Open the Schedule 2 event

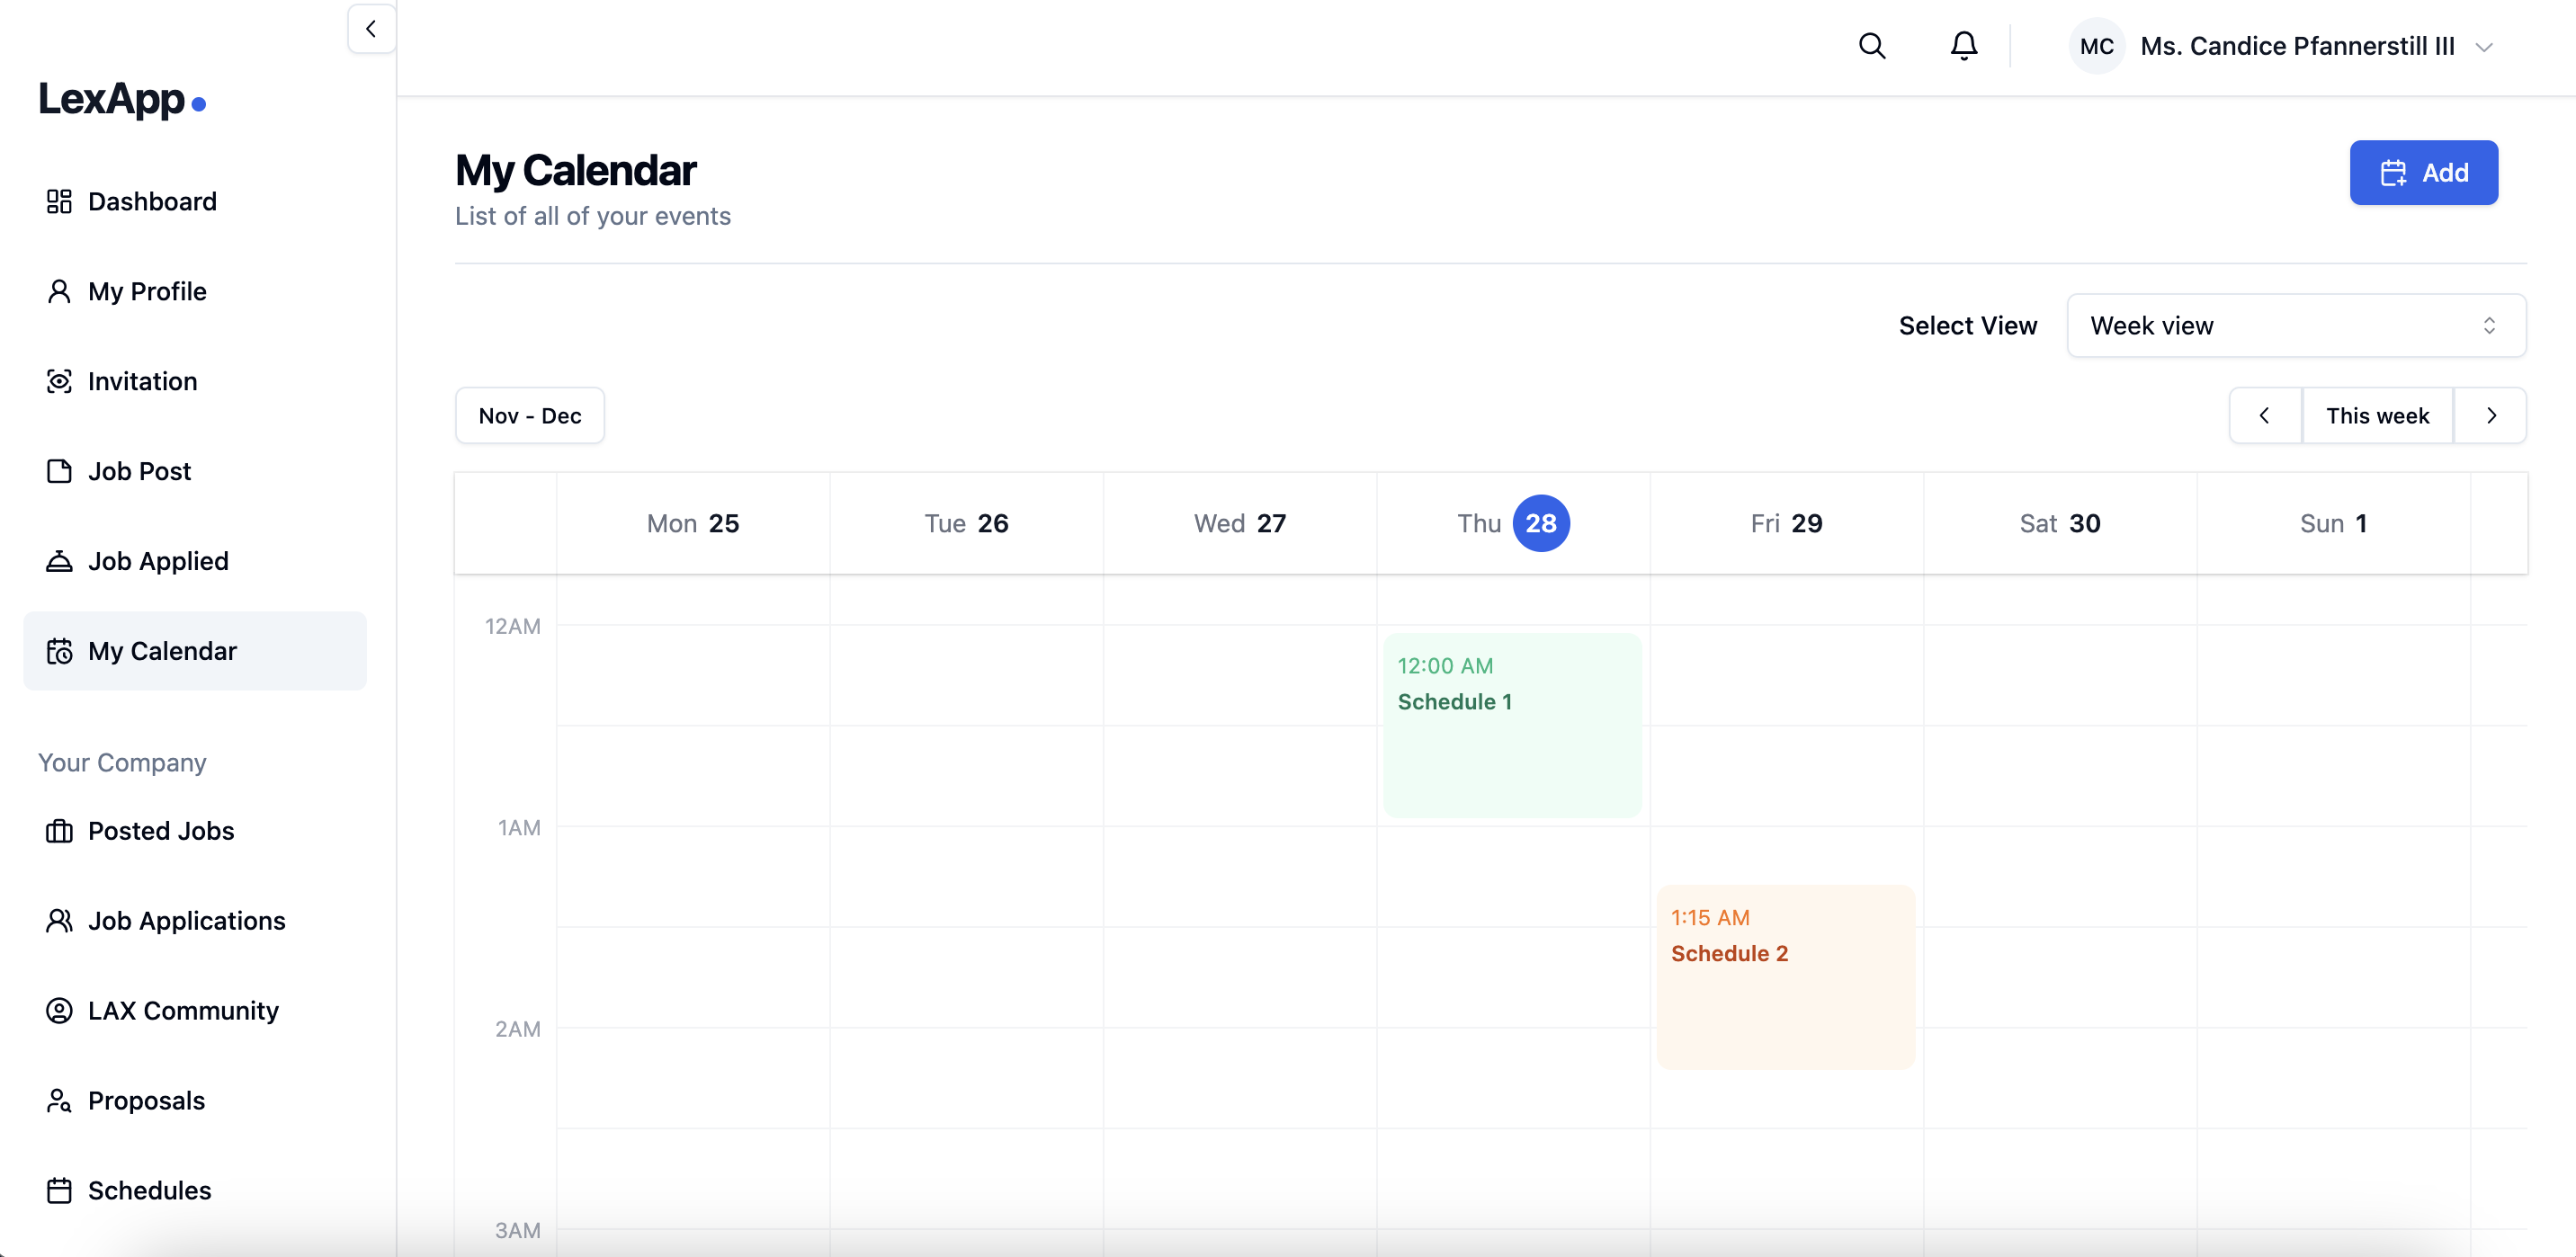pos(1786,977)
